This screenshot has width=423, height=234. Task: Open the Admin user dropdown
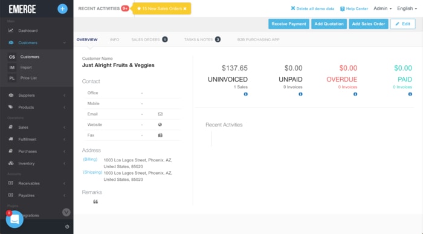(383, 8)
